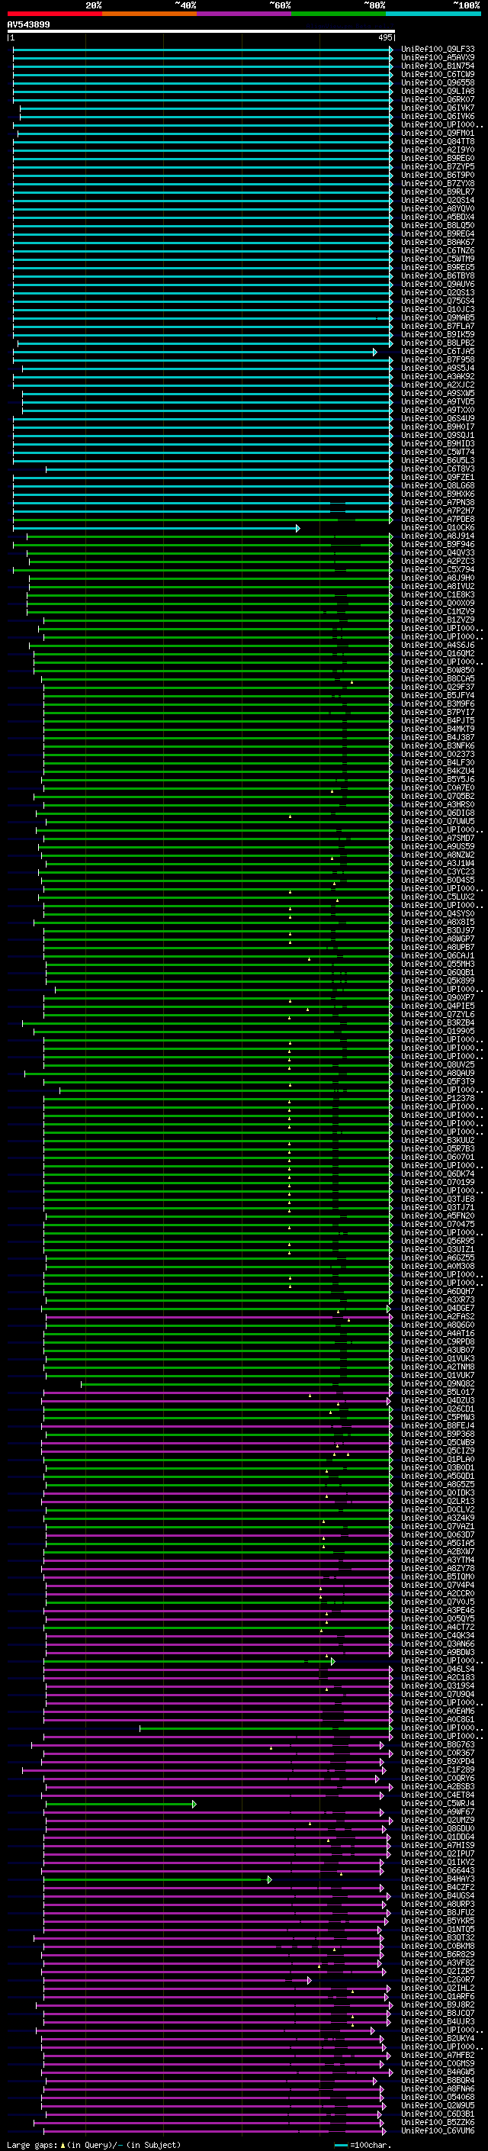Click the short green alignment bar for B4HAY3
This screenshot has width=488, height=2151.
158,1879
